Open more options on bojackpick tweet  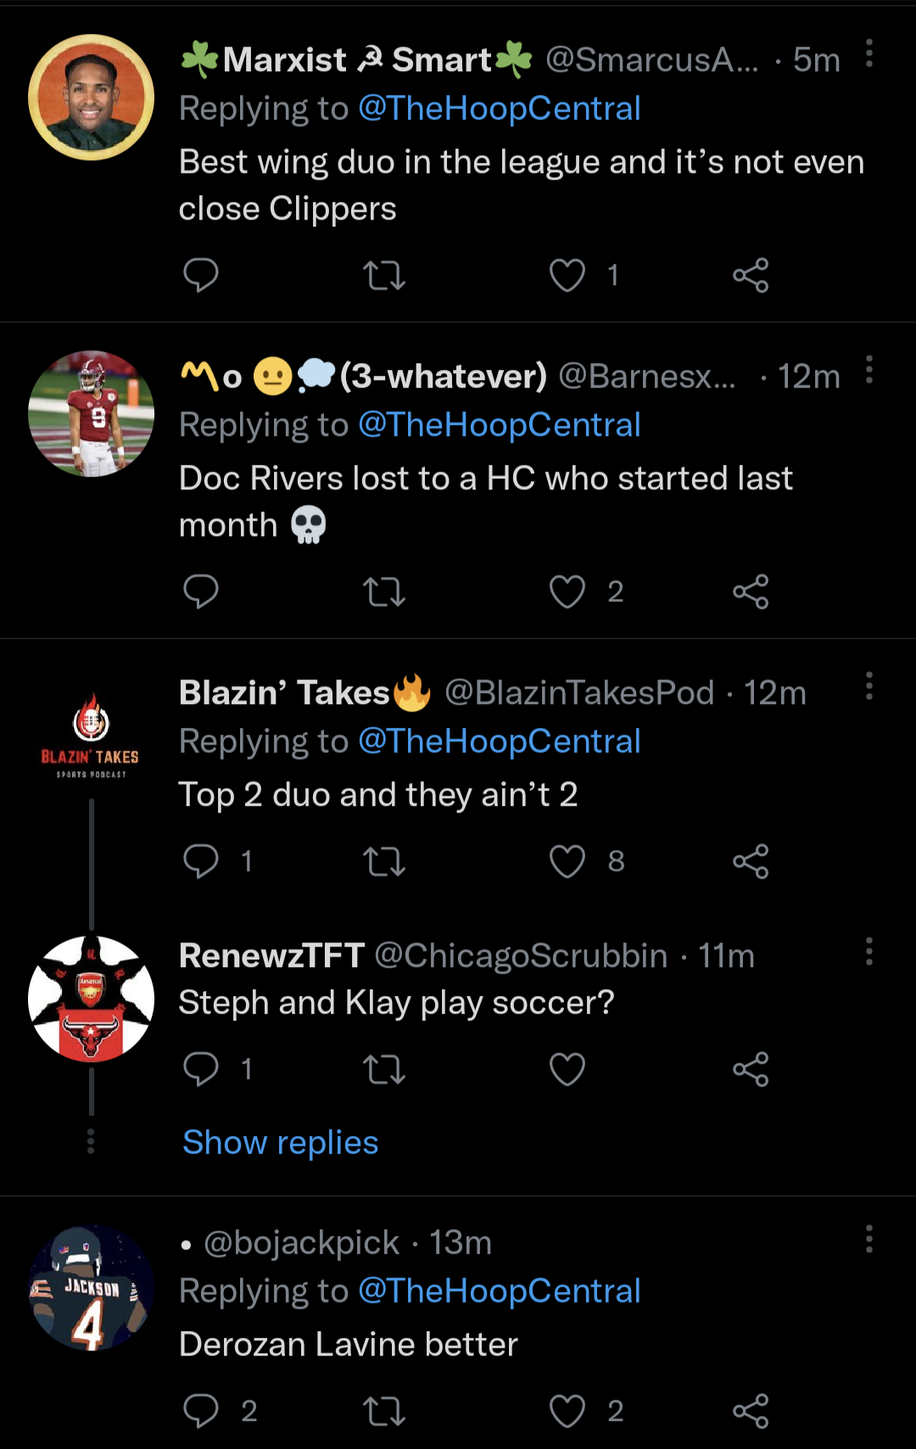pyautogui.click(x=869, y=1239)
